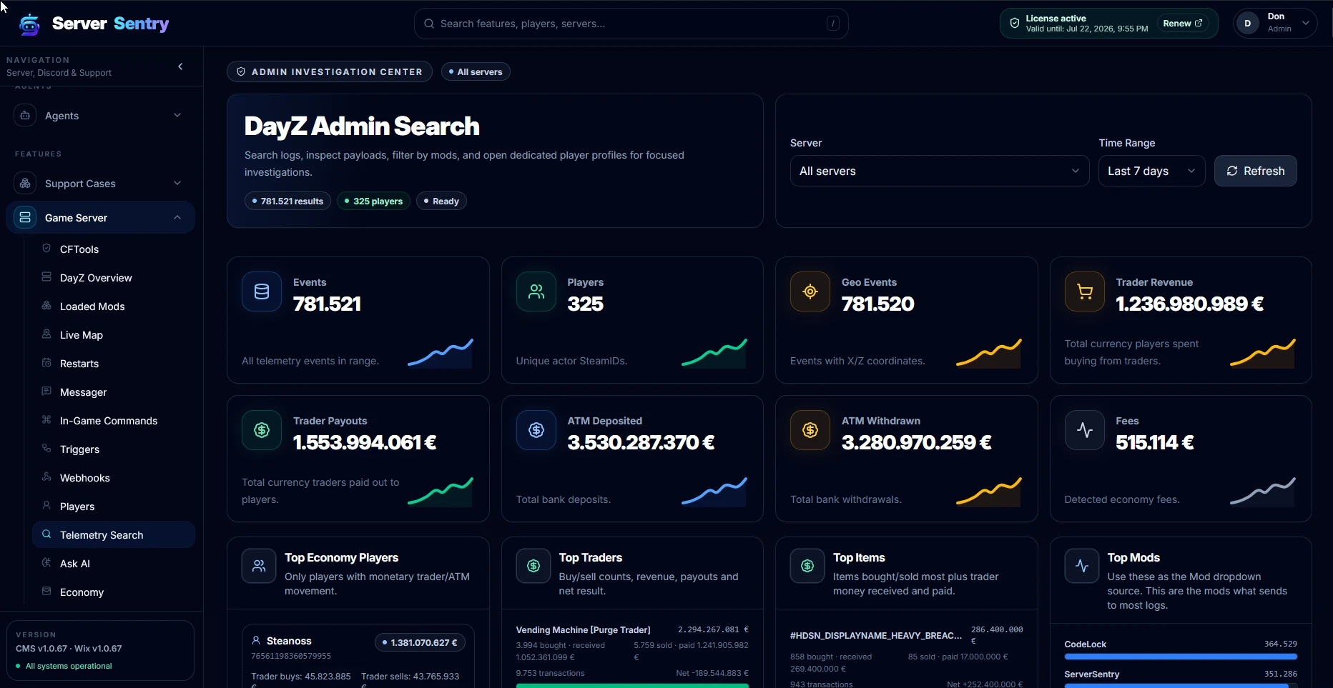Screen dimensions: 1333x688
Task: Expand the Agents section chevron
Action: pyautogui.click(x=177, y=115)
